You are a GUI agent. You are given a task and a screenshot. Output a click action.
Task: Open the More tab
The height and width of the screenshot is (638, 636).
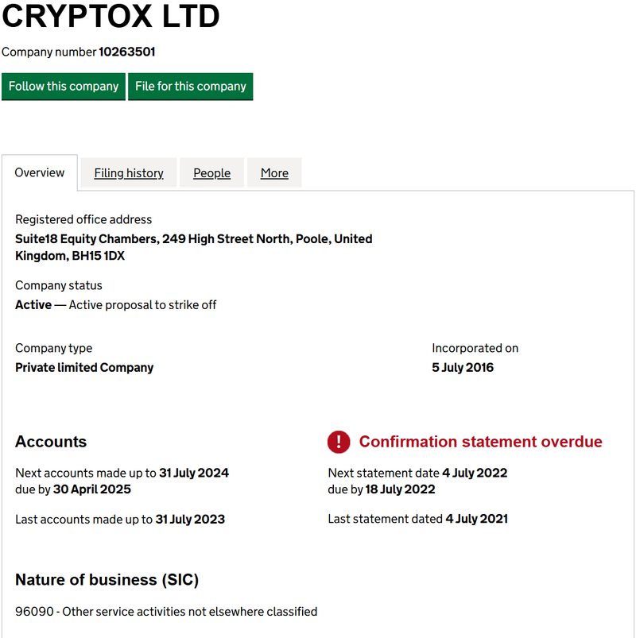(274, 173)
